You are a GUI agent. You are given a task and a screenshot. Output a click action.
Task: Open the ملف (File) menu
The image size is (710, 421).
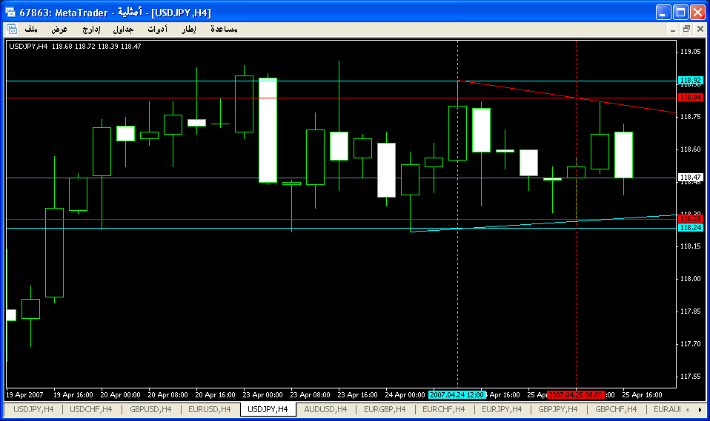tap(31, 29)
